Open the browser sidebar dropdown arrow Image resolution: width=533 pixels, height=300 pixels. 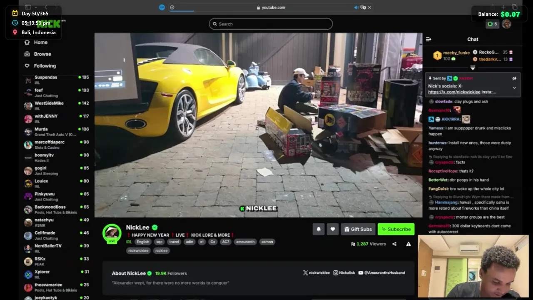pyautogui.click(x=36, y=7)
